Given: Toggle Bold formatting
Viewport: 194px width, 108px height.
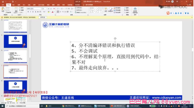Looking at the screenshot, I should point(28,12).
